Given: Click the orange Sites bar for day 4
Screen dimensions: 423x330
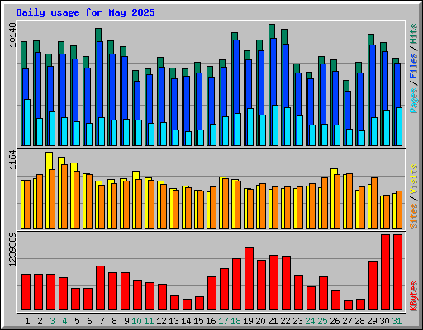Looking at the screenshot, I should tap(64, 196).
